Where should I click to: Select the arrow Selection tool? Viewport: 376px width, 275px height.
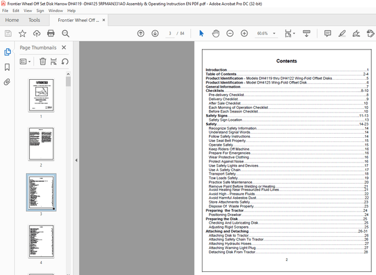201,33
